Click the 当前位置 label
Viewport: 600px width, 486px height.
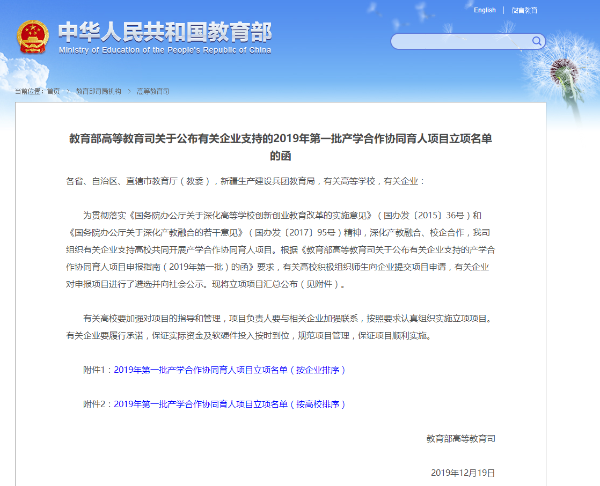(x=29, y=91)
